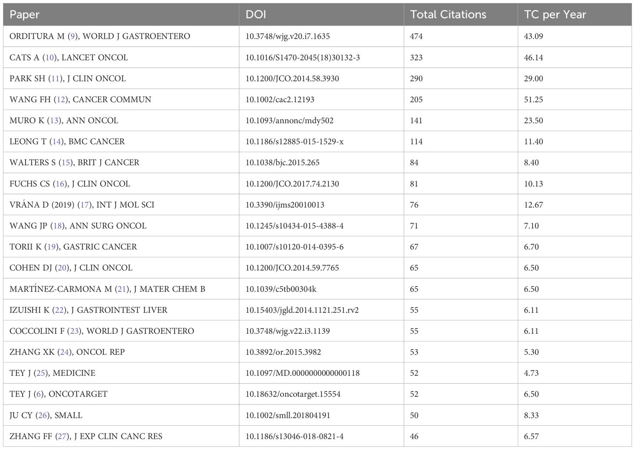635x450 pixels.
Task: Open reference link 13 for MURO K
Action: click(x=54, y=121)
